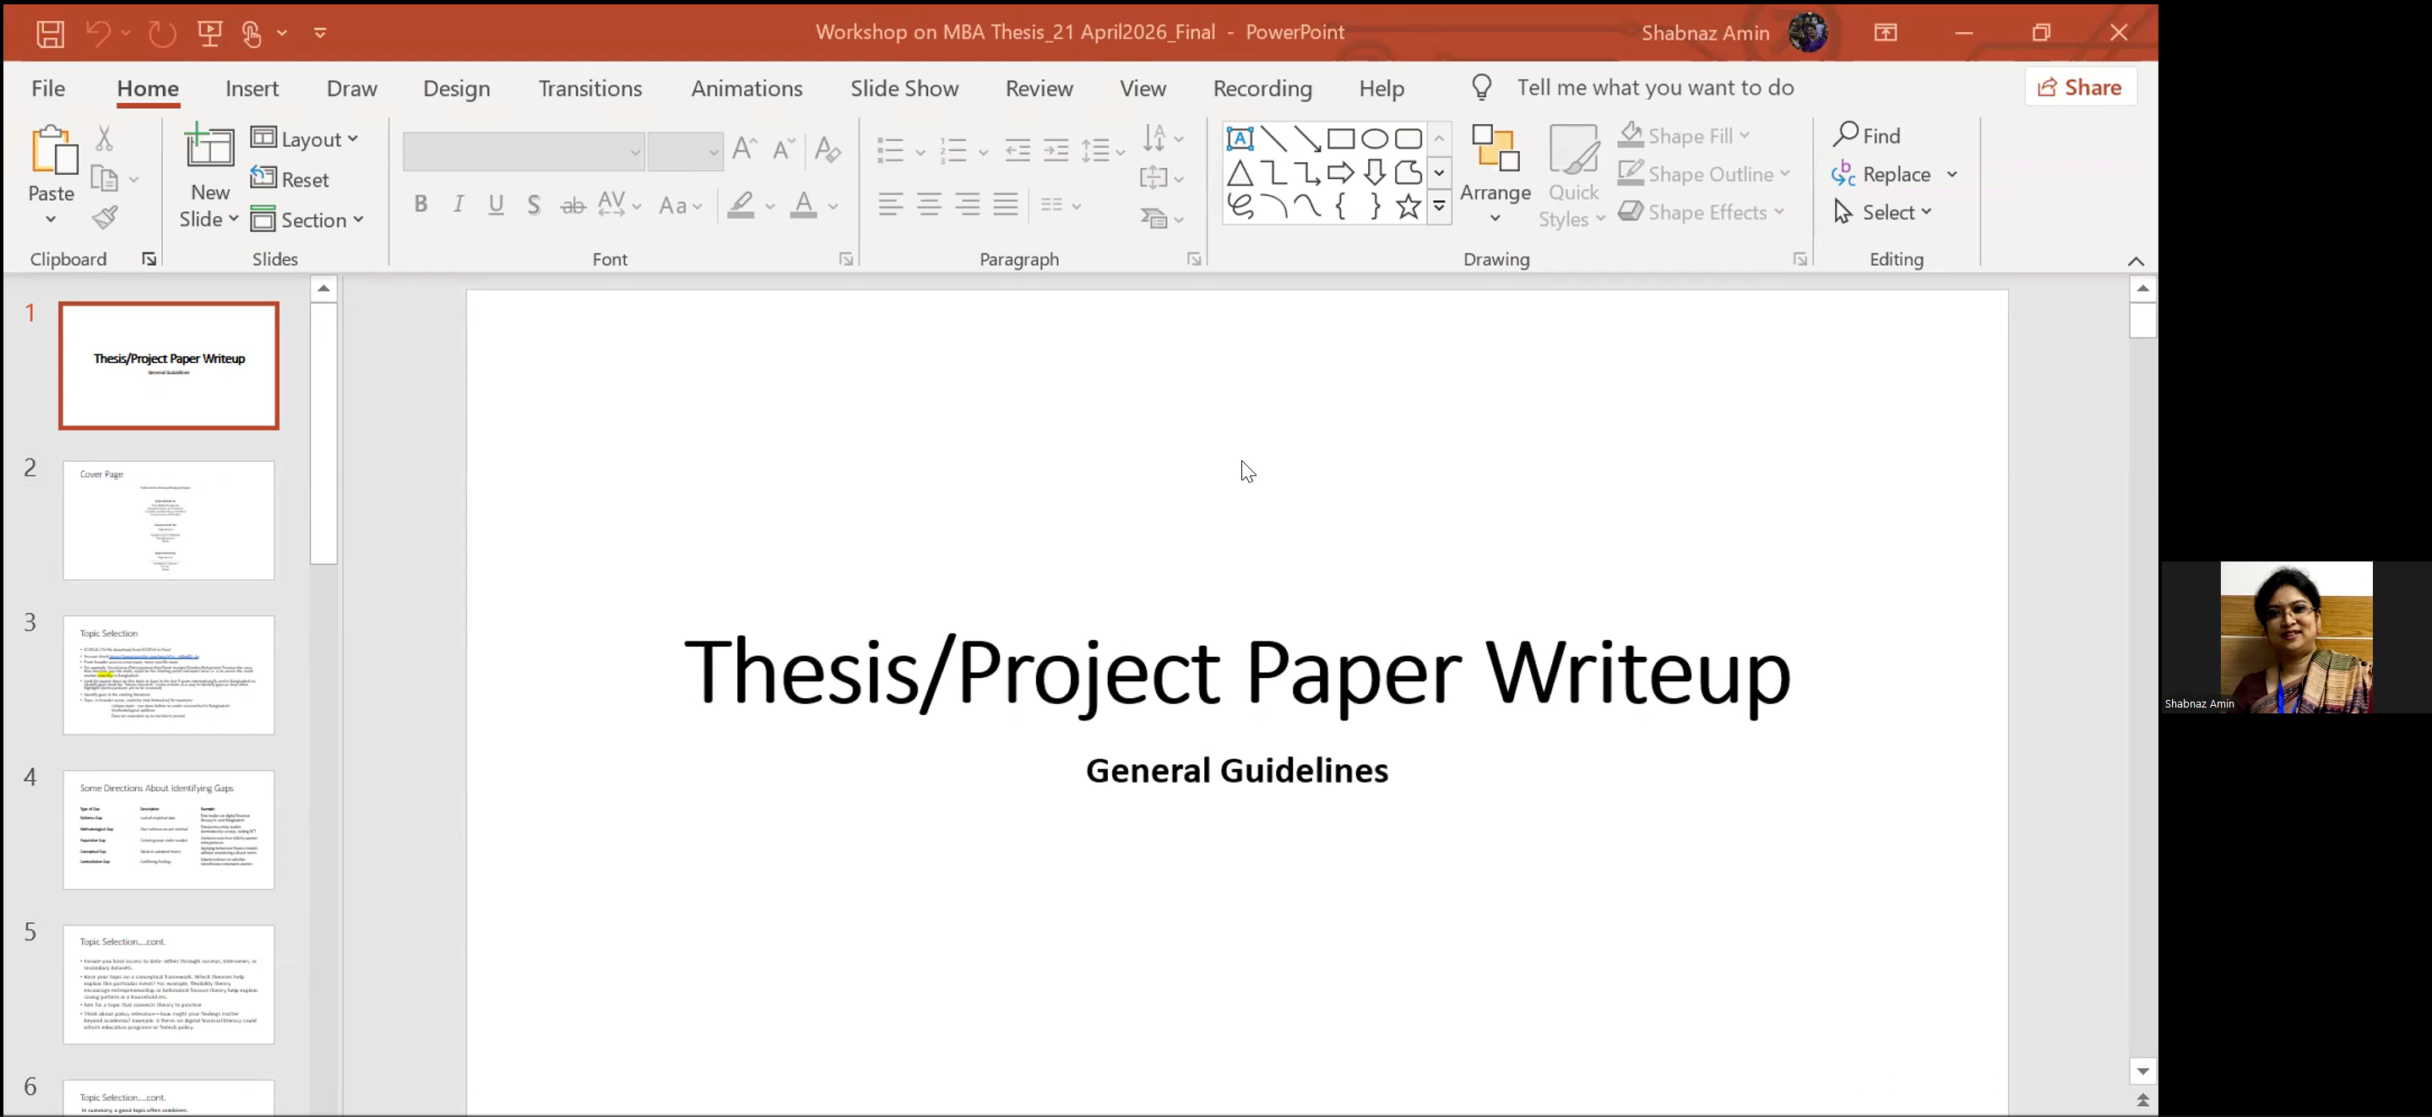
Task: Align text right
Action: click(967, 204)
